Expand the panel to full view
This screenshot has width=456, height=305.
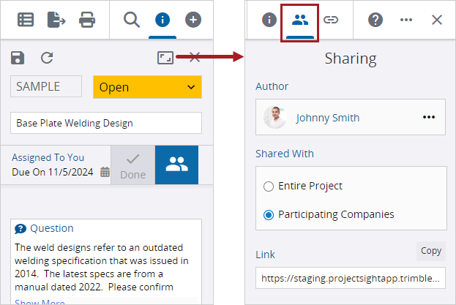pyautogui.click(x=165, y=58)
